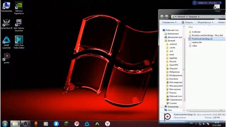Open the Minecraft block taskbar icon
The width and height of the screenshot is (226, 127).
pyautogui.click(x=66, y=123)
